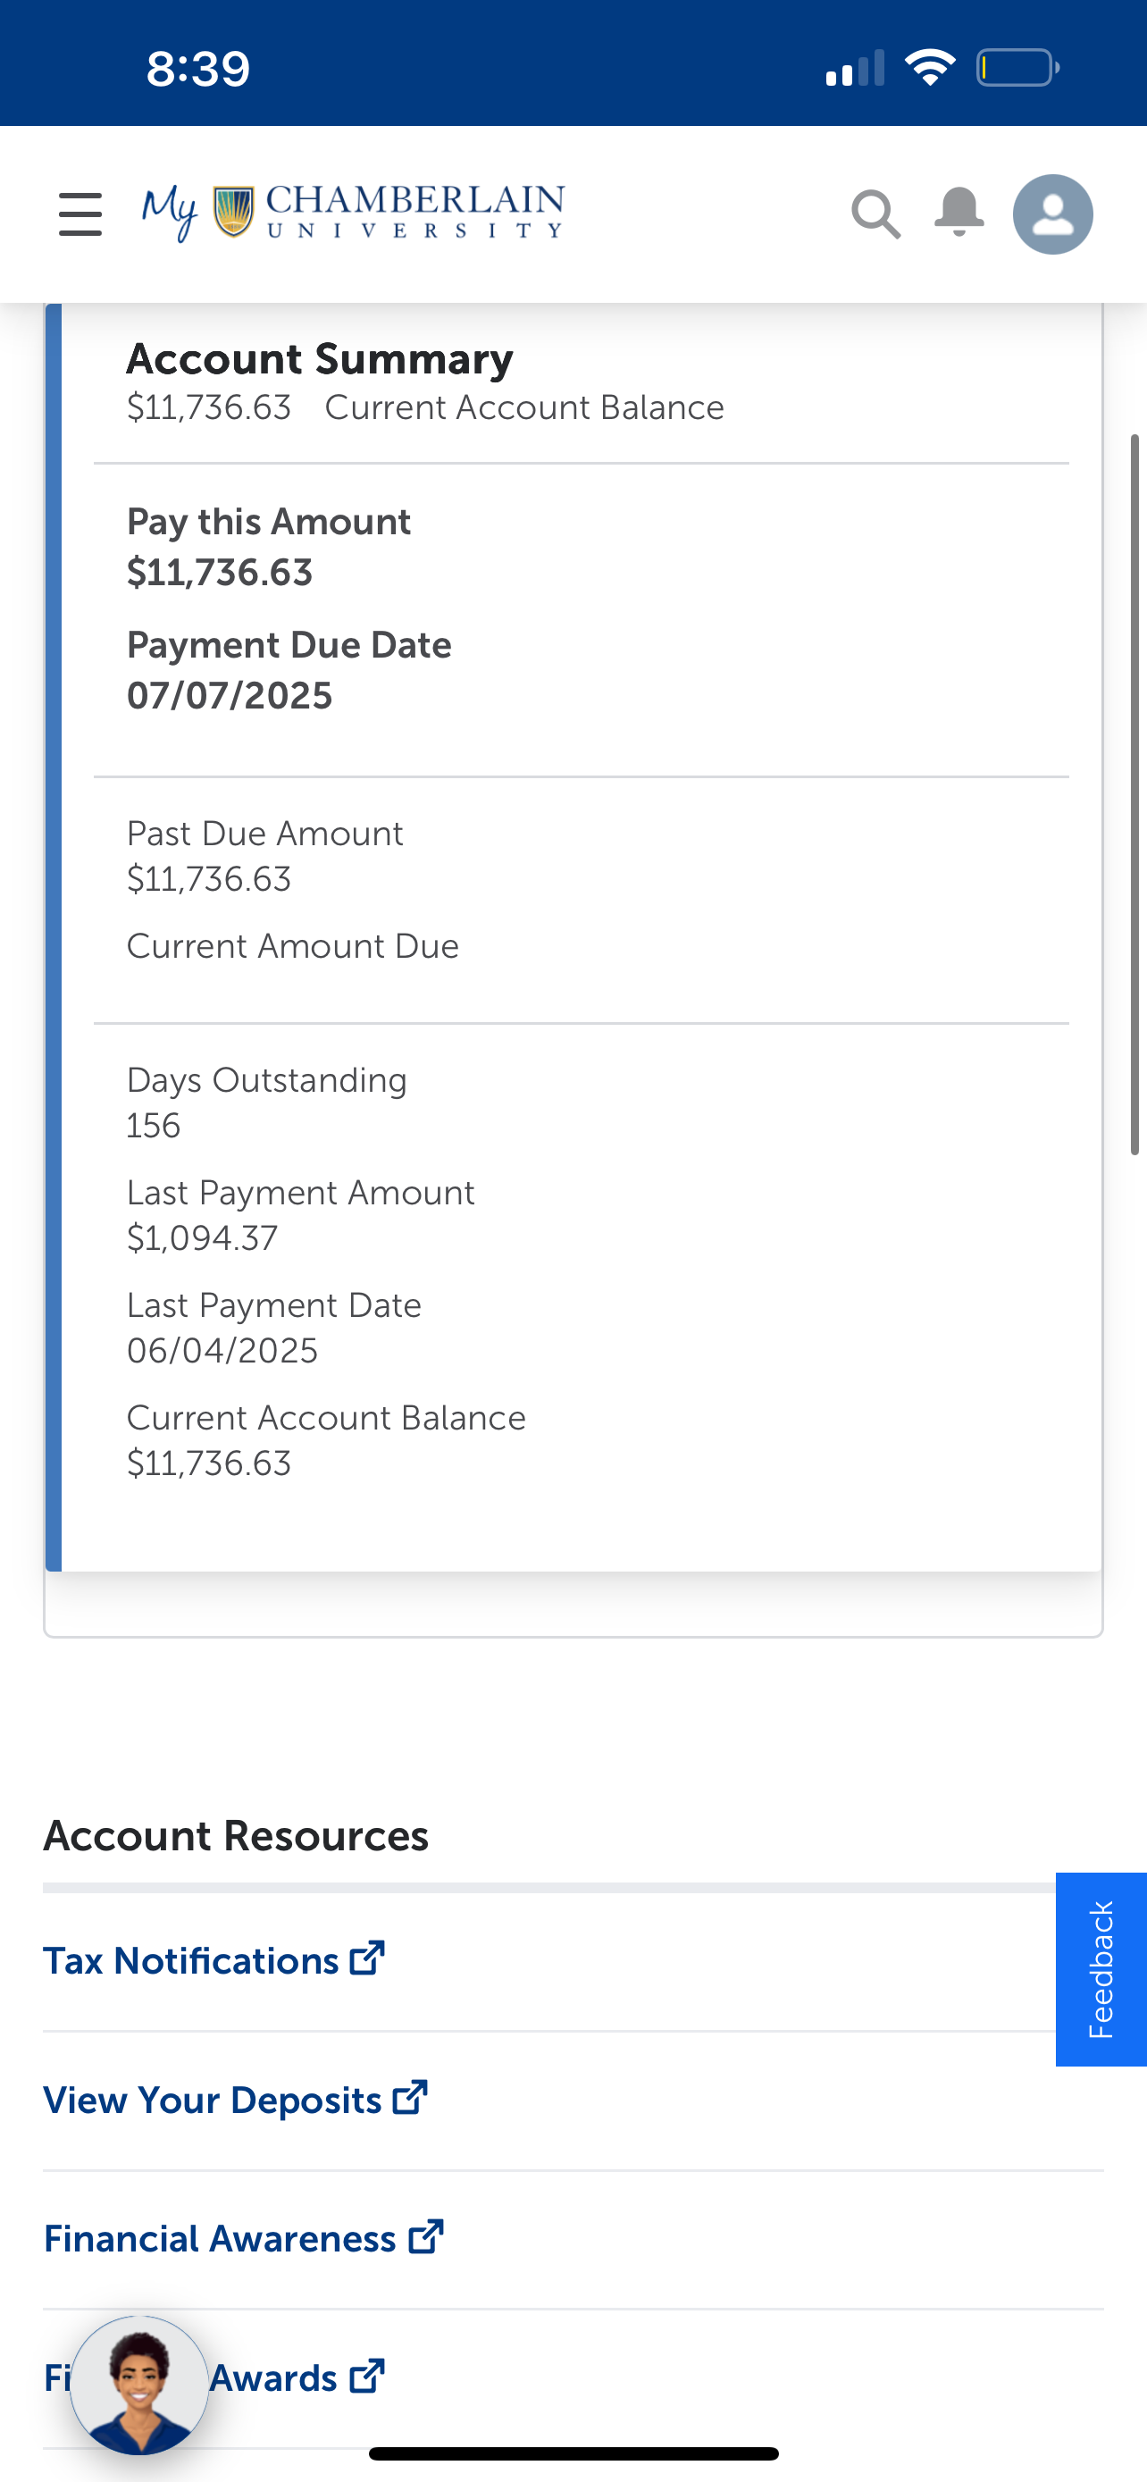
Task: Tap the battery indicator in status bar
Action: pos(1017,67)
